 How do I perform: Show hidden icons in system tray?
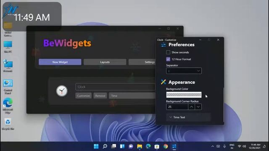click(x=213, y=146)
